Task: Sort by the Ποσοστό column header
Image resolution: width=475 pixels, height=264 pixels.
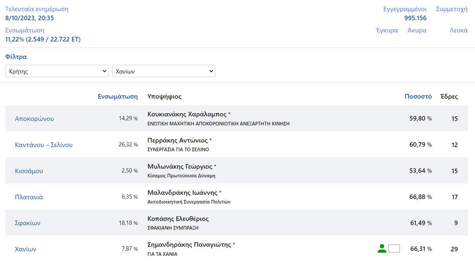Action: point(418,96)
